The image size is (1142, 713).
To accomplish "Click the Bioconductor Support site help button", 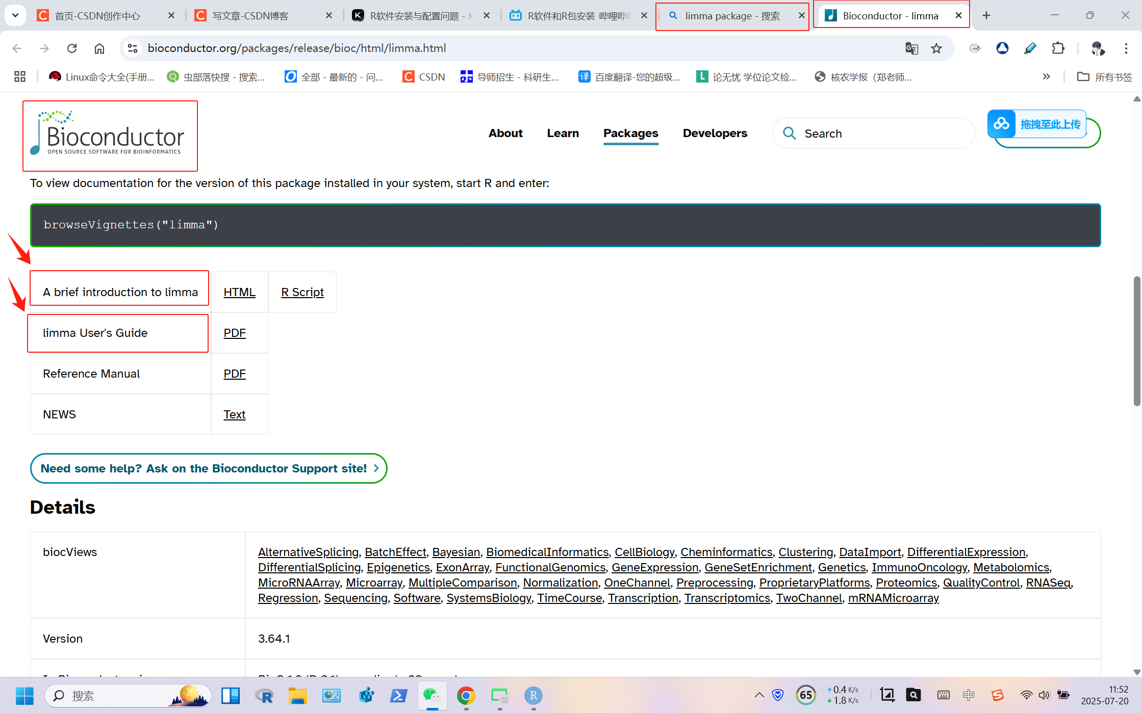I will [209, 468].
